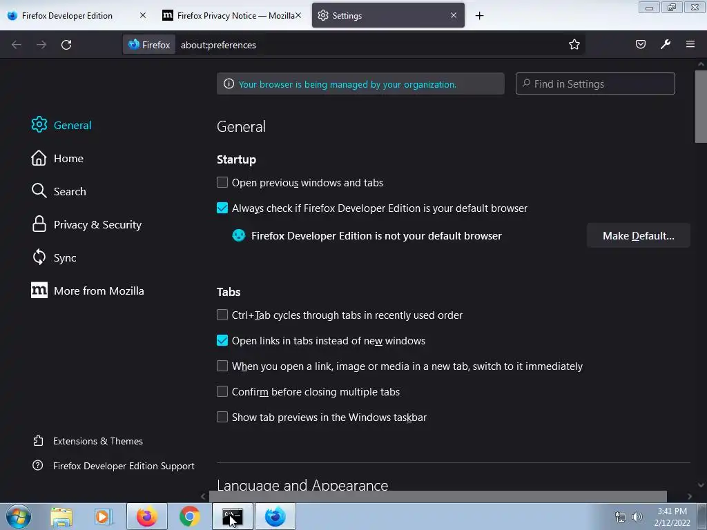Open More from Mozilla category
The width and height of the screenshot is (707, 530).
coord(99,291)
